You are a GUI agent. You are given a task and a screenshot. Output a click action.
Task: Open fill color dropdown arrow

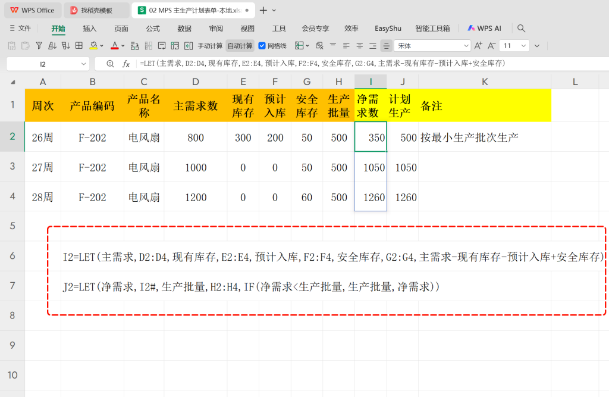click(102, 46)
